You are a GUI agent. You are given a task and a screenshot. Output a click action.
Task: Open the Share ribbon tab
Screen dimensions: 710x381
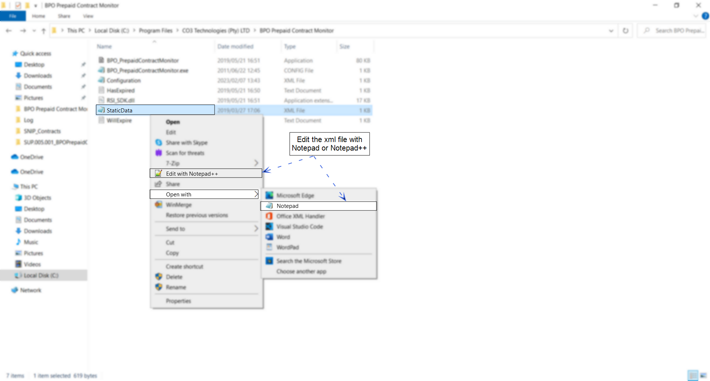click(x=64, y=16)
